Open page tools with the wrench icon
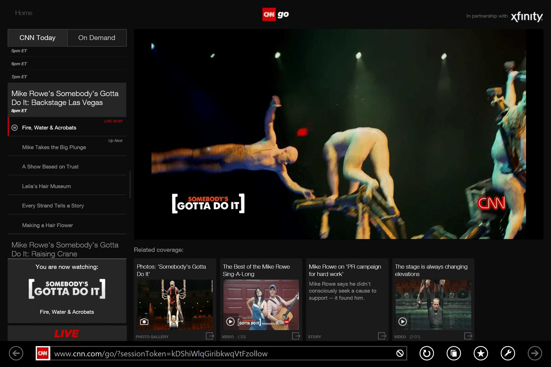 (508, 353)
